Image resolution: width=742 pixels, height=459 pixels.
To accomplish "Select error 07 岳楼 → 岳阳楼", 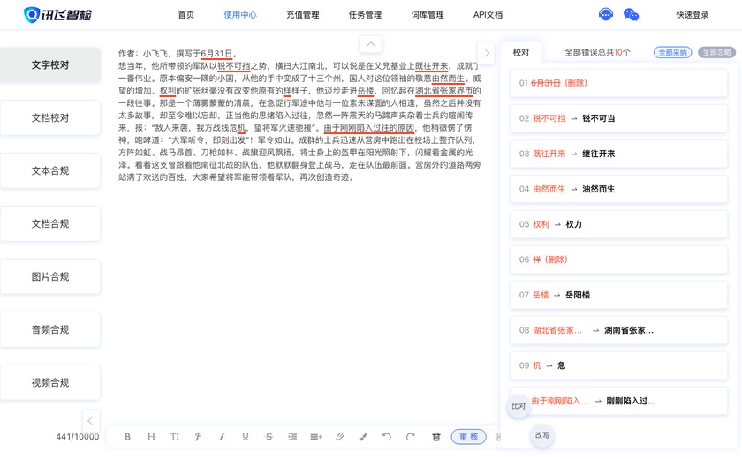I will [x=618, y=295].
